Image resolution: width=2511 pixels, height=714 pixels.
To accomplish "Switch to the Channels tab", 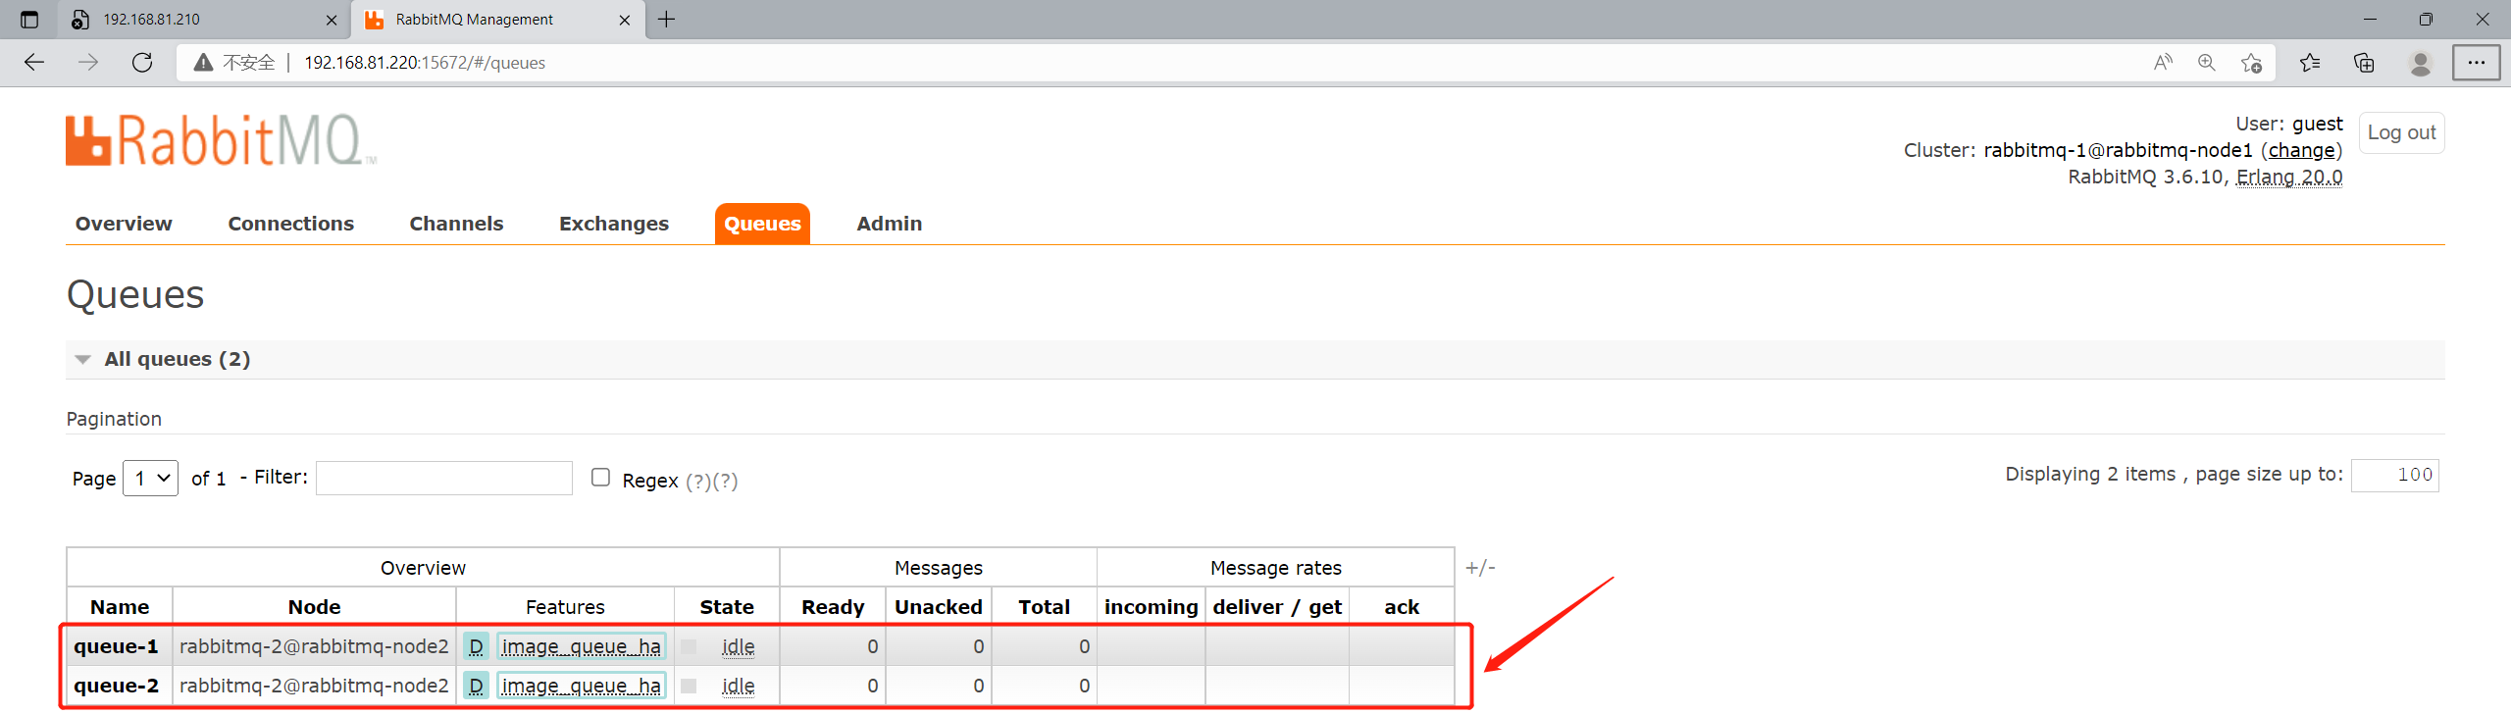I will click(456, 224).
